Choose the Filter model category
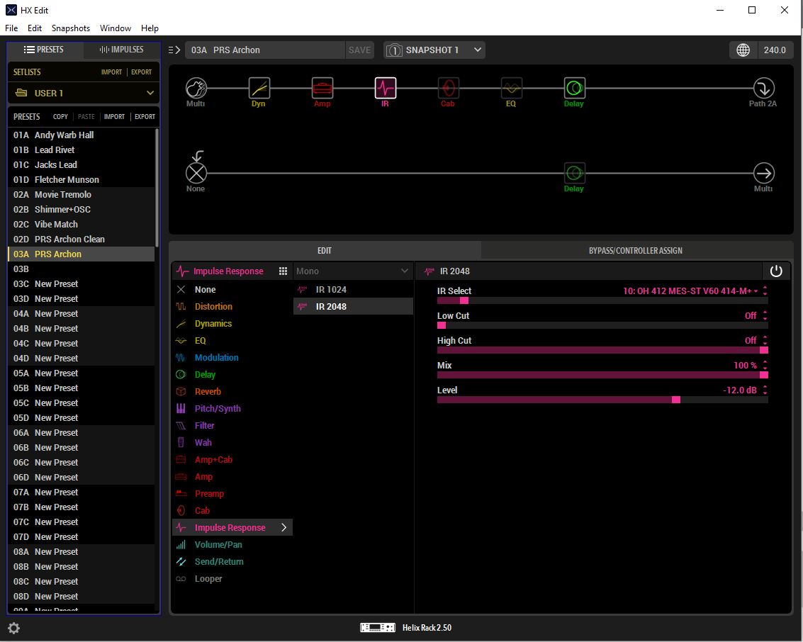This screenshot has width=803, height=642. click(204, 425)
